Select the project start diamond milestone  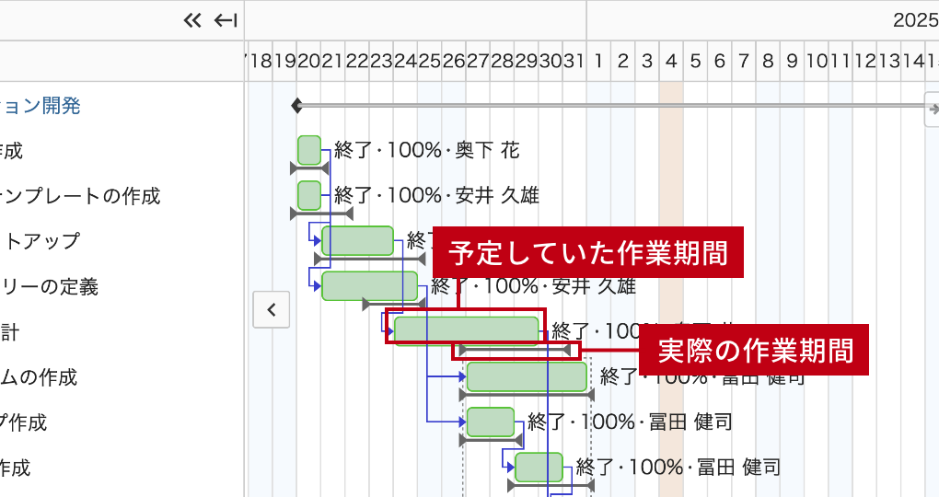tap(296, 106)
